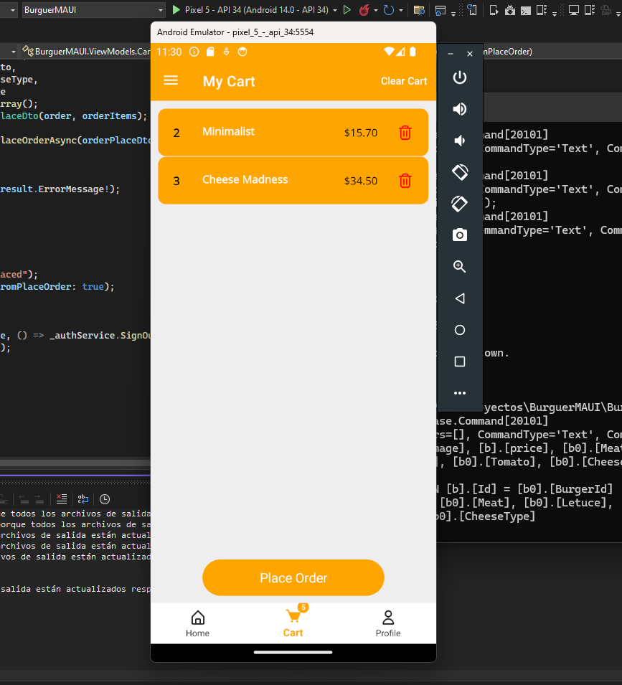
Task: Rotate the emulator left
Action: (460, 171)
